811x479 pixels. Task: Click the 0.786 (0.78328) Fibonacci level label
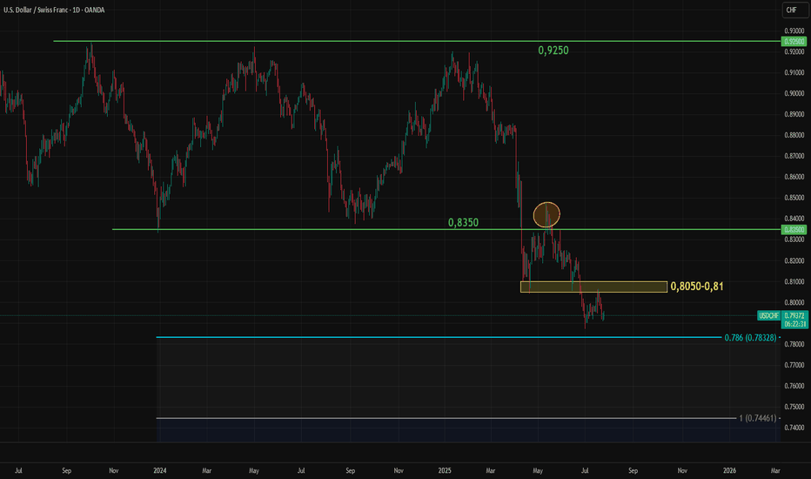tap(750, 338)
